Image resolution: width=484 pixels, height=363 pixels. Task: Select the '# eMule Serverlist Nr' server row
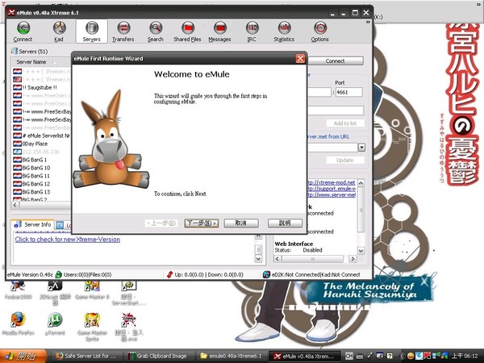[42, 136]
